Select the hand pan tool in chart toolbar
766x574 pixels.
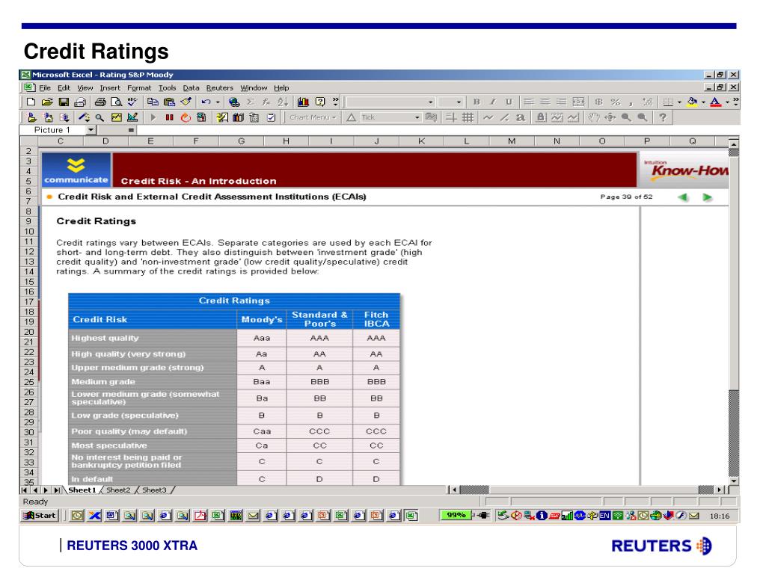coord(593,117)
